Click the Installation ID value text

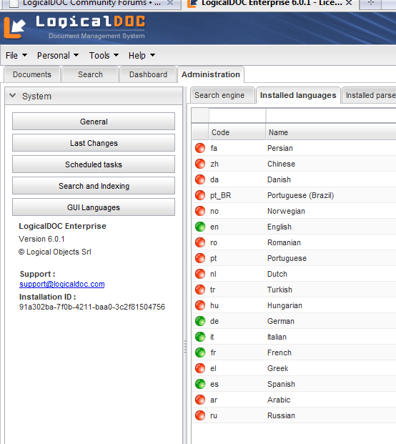coord(92,307)
